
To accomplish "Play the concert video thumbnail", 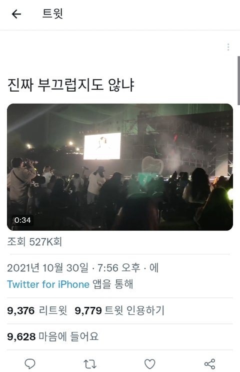I will [120, 167].
